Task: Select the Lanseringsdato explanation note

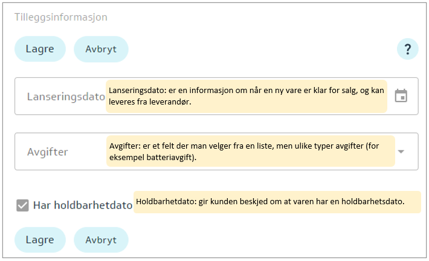Action: (x=247, y=96)
